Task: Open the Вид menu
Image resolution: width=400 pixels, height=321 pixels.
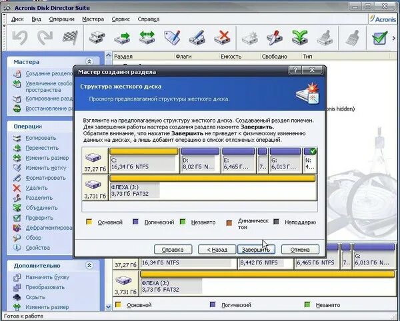Action: pyautogui.click(x=36, y=19)
